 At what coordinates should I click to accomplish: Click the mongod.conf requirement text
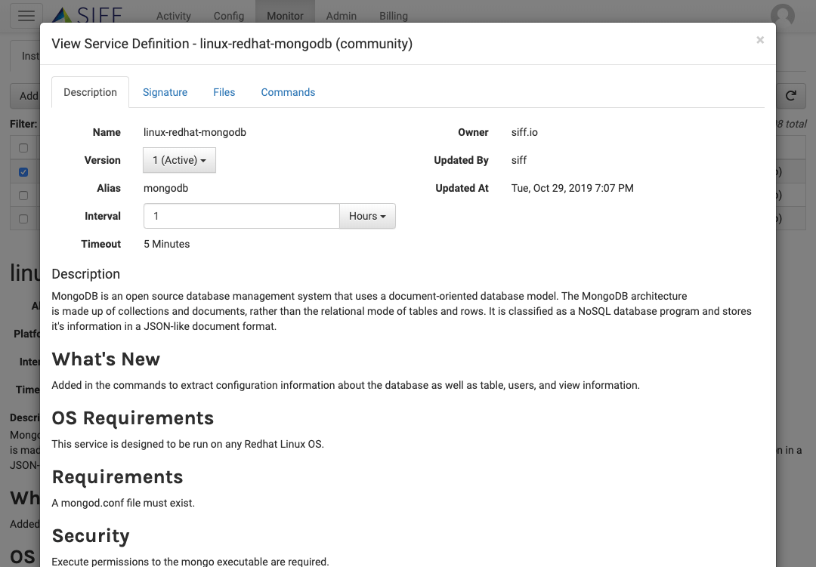pos(123,503)
